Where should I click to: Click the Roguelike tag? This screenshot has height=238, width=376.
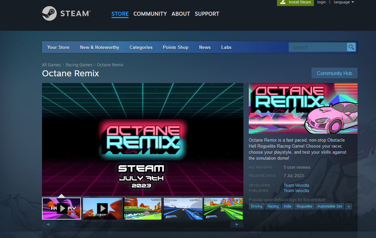click(x=304, y=206)
